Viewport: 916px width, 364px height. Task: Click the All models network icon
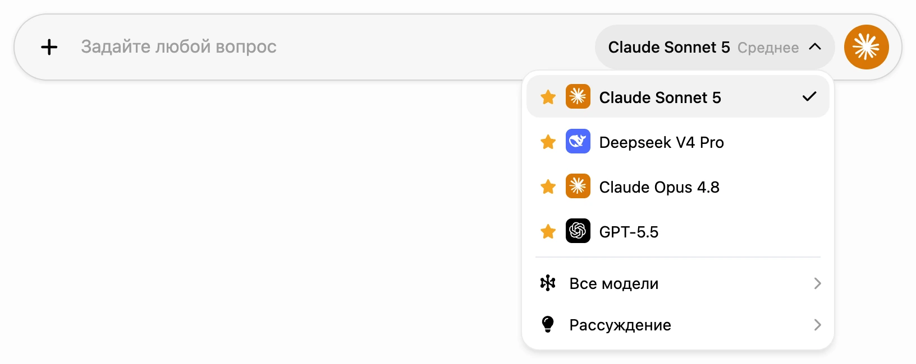tap(548, 283)
